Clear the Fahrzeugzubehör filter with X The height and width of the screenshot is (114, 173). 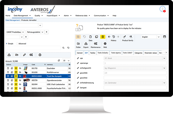[x=47, y=32]
